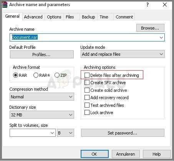Click the WinRAR books icon in title bar
Image resolution: width=174 pixels, height=161 pixels.
coord(5,5)
